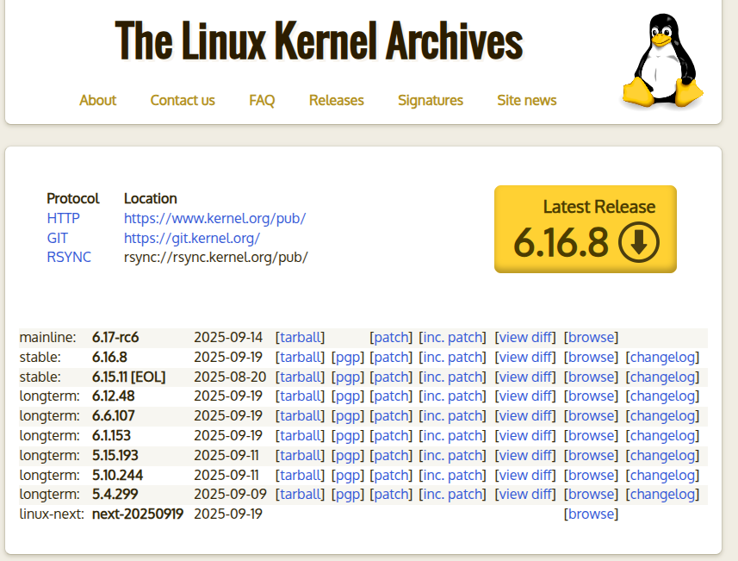Image resolution: width=738 pixels, height=561 pixels.
Task: Download tarball for longterm 5.10.244
Action: coord(300,476)
